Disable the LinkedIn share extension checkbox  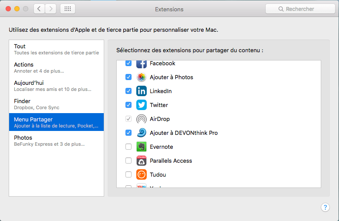click(x=128, y=91)
